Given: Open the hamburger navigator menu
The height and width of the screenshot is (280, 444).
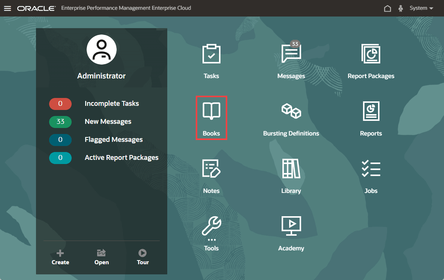Looking at the screenshot, I should point(7,8).
